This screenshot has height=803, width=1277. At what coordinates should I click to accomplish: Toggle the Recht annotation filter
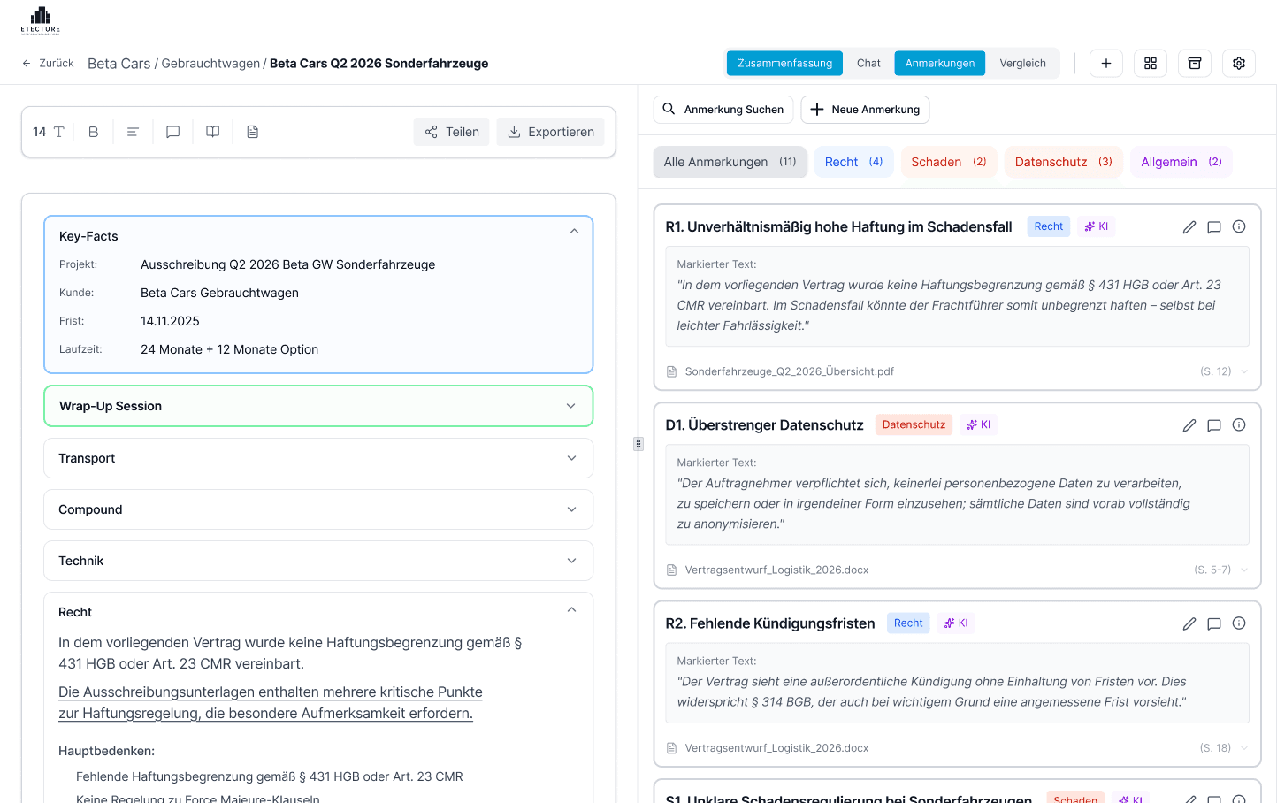click(x=853, y=162)
